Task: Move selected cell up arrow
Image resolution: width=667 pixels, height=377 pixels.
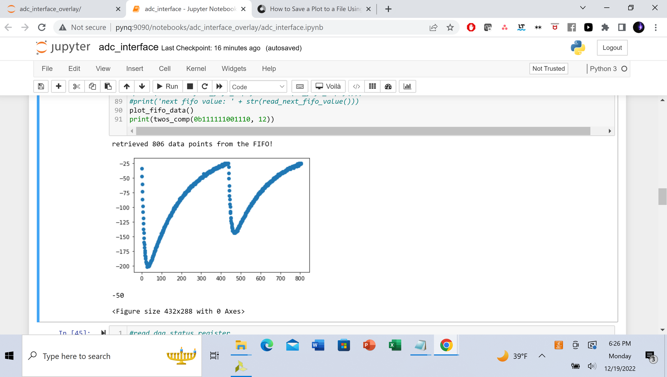Action: pyautogui.click(x=126, y=86)
